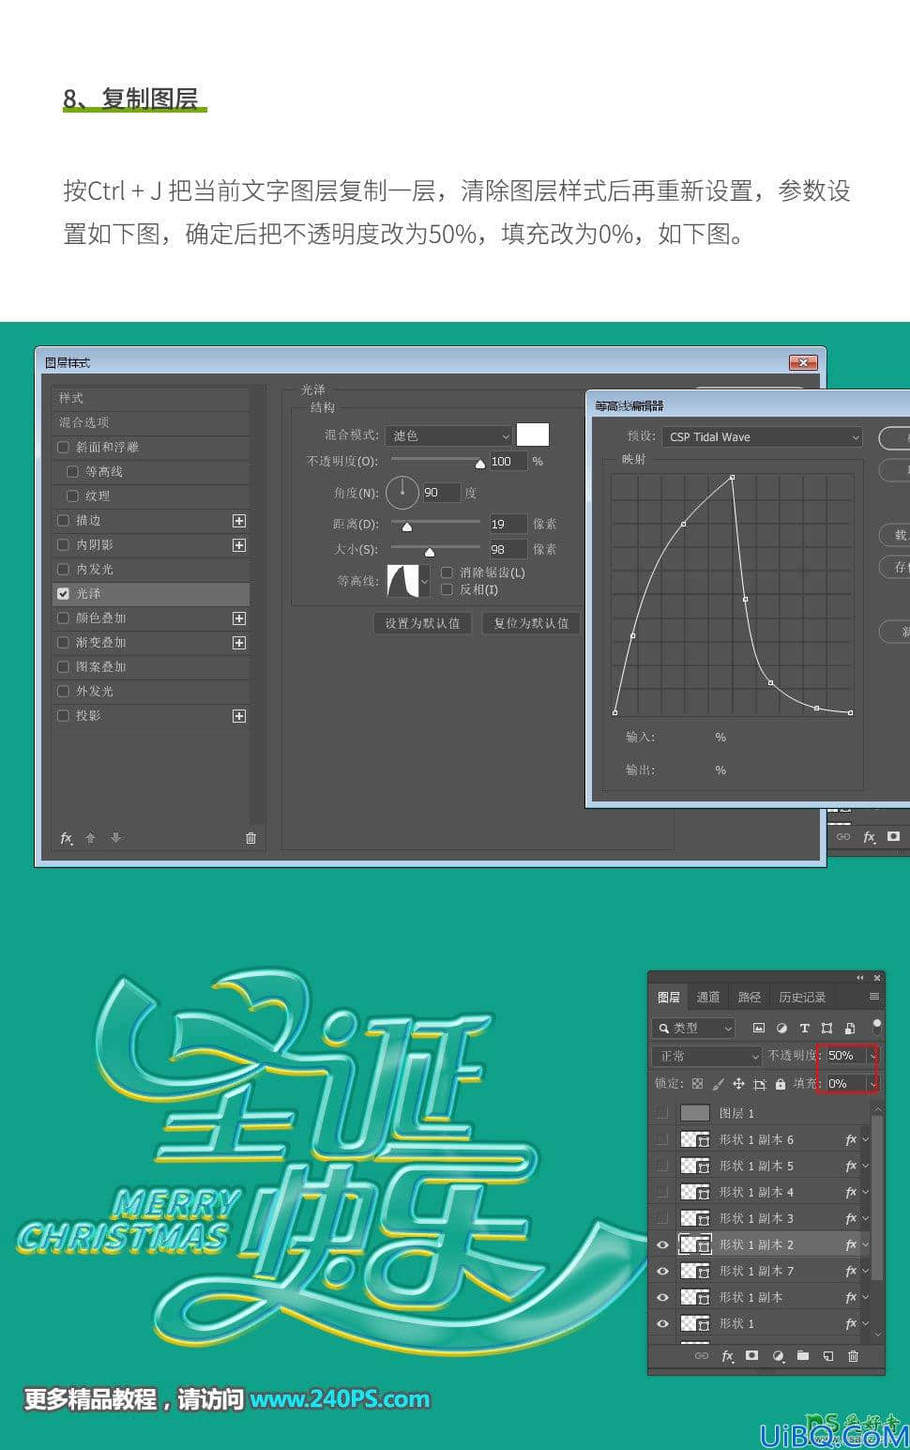
Task: Toggle the layer filtering switch
Action: point(876,1026)
